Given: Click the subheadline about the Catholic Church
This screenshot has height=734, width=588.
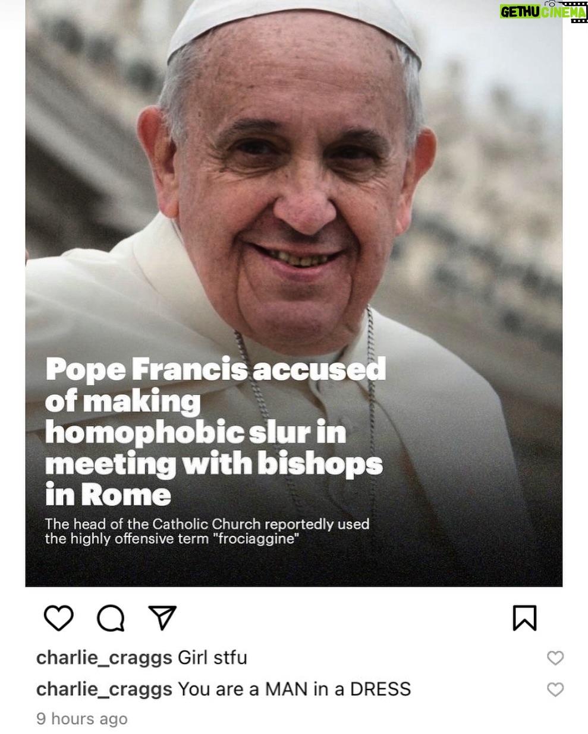Looking at the screenshot, I should click(207, 531).
